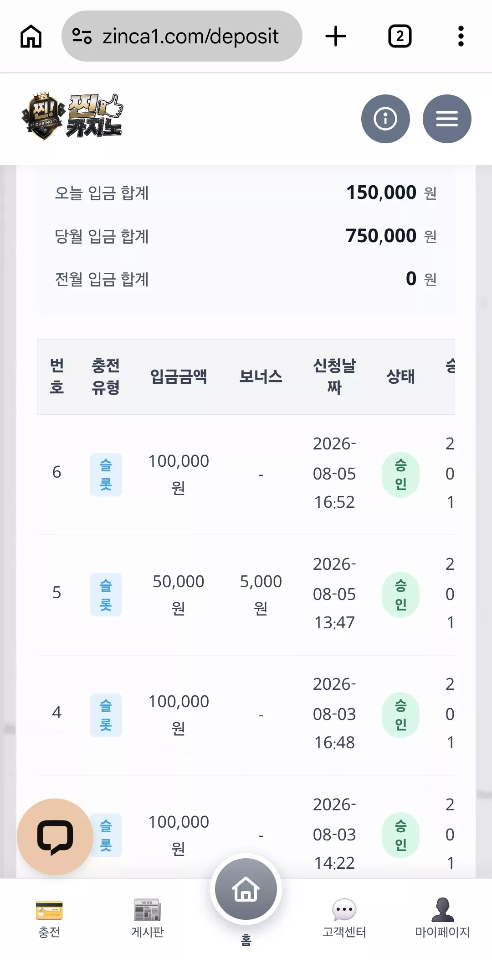This screenshot has height=960, width=492.
Task: Open the tab switcher showing 2 tabs
Action: (400, 36)
